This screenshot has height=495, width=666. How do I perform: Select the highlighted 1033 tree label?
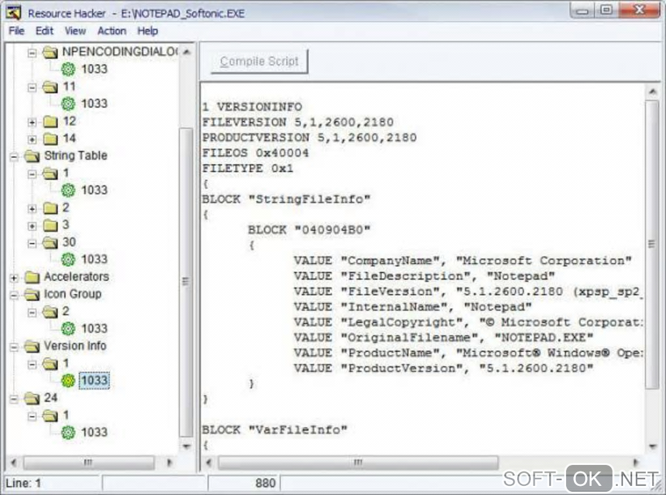coord(94,380)
